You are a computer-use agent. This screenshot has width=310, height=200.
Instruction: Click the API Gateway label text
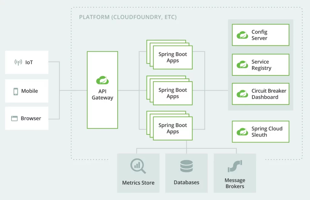click(x=102, y=94)
